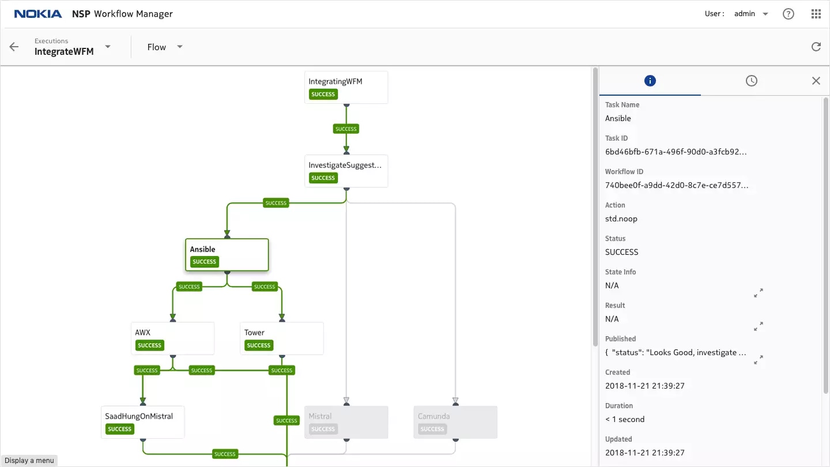Close the task details side panel
This screenshot has width=830, height=467.
coord(816,81)
